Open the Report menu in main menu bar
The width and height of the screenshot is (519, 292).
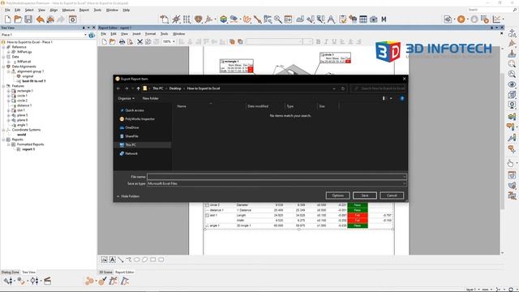(84, 11)
